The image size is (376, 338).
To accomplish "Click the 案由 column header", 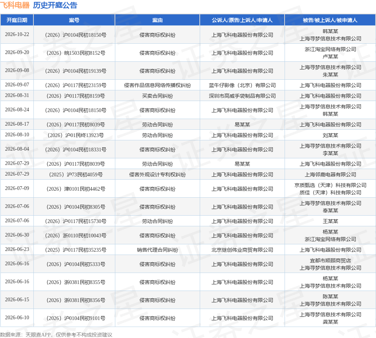I will pyautogui.click(x=157, y=20).
